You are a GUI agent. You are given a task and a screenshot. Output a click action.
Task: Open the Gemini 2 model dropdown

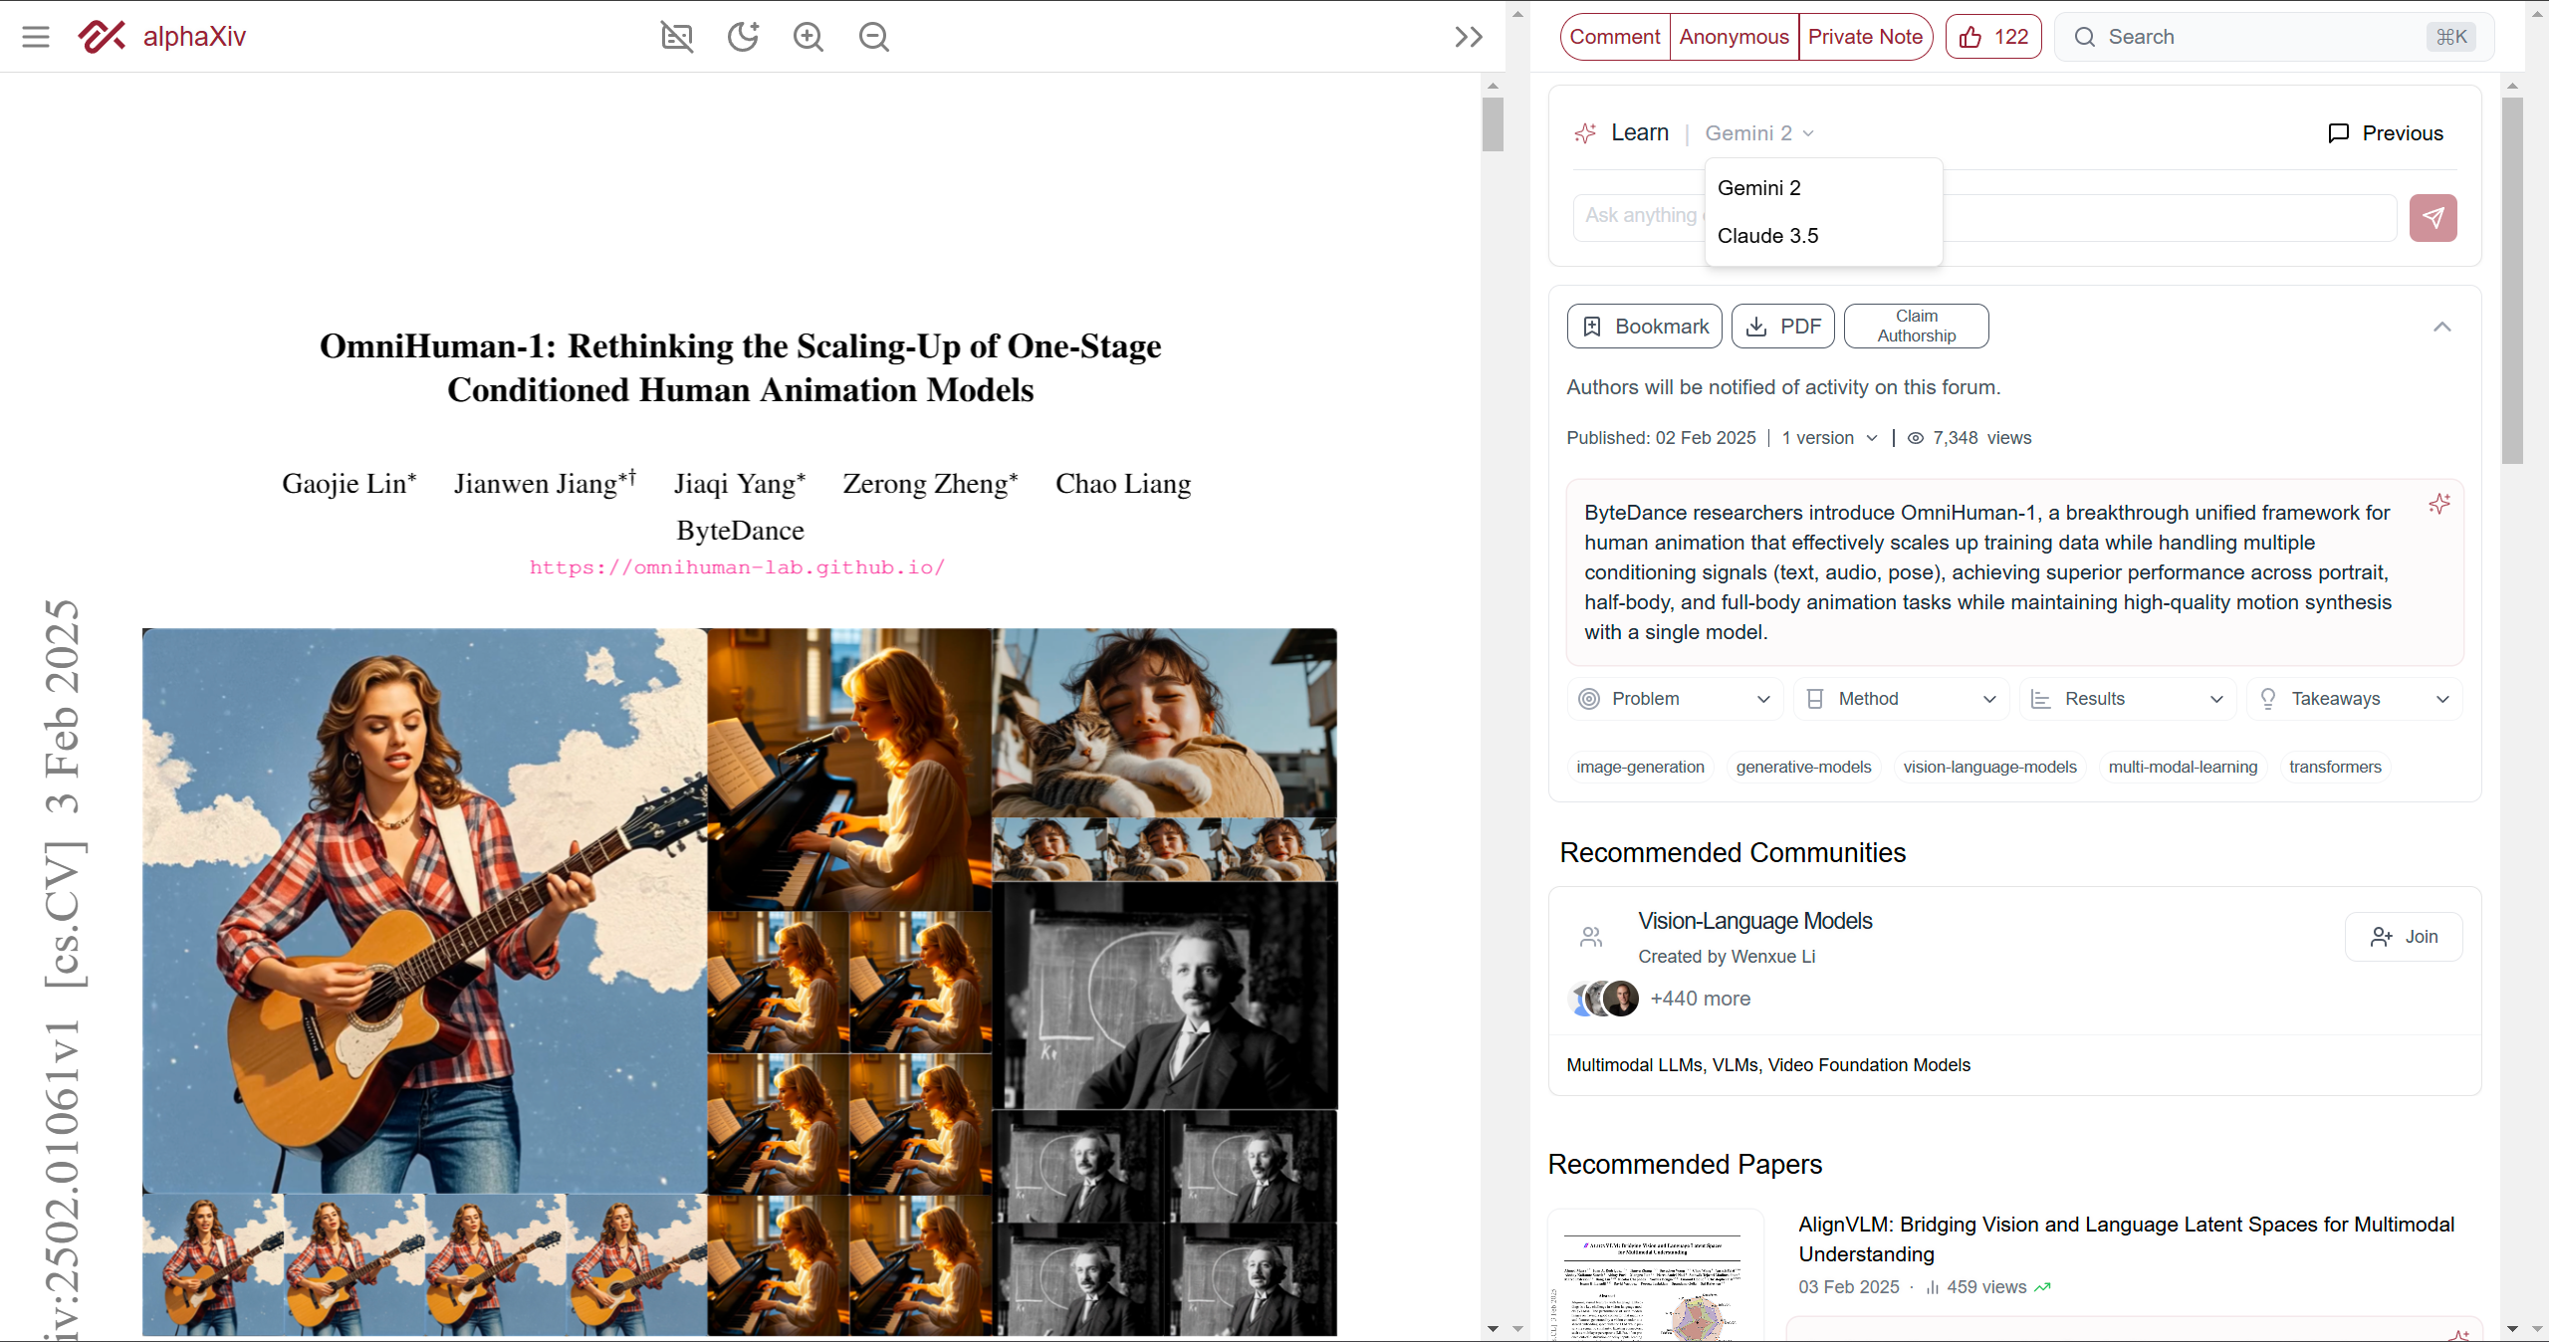1759,133
